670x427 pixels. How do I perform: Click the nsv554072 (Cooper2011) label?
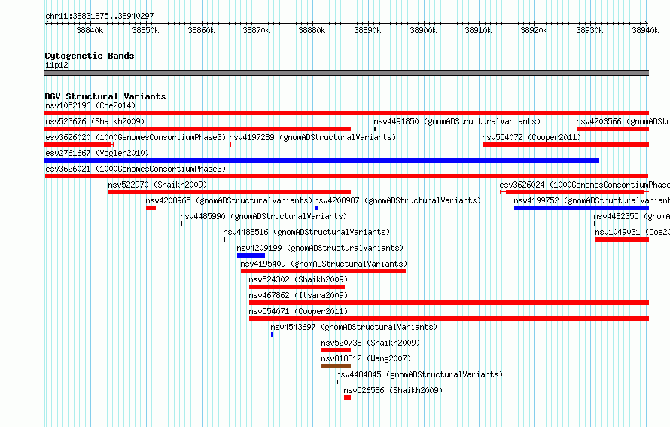coord(531,137)
